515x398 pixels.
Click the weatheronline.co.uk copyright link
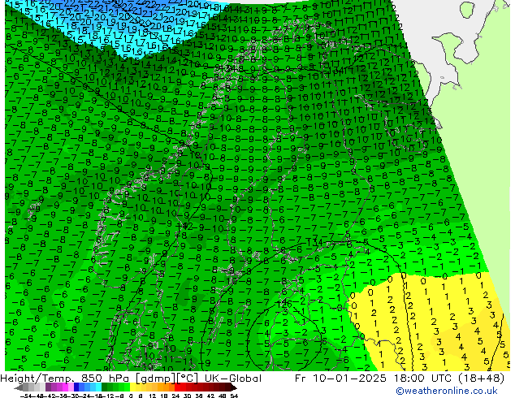click(446, 391)
